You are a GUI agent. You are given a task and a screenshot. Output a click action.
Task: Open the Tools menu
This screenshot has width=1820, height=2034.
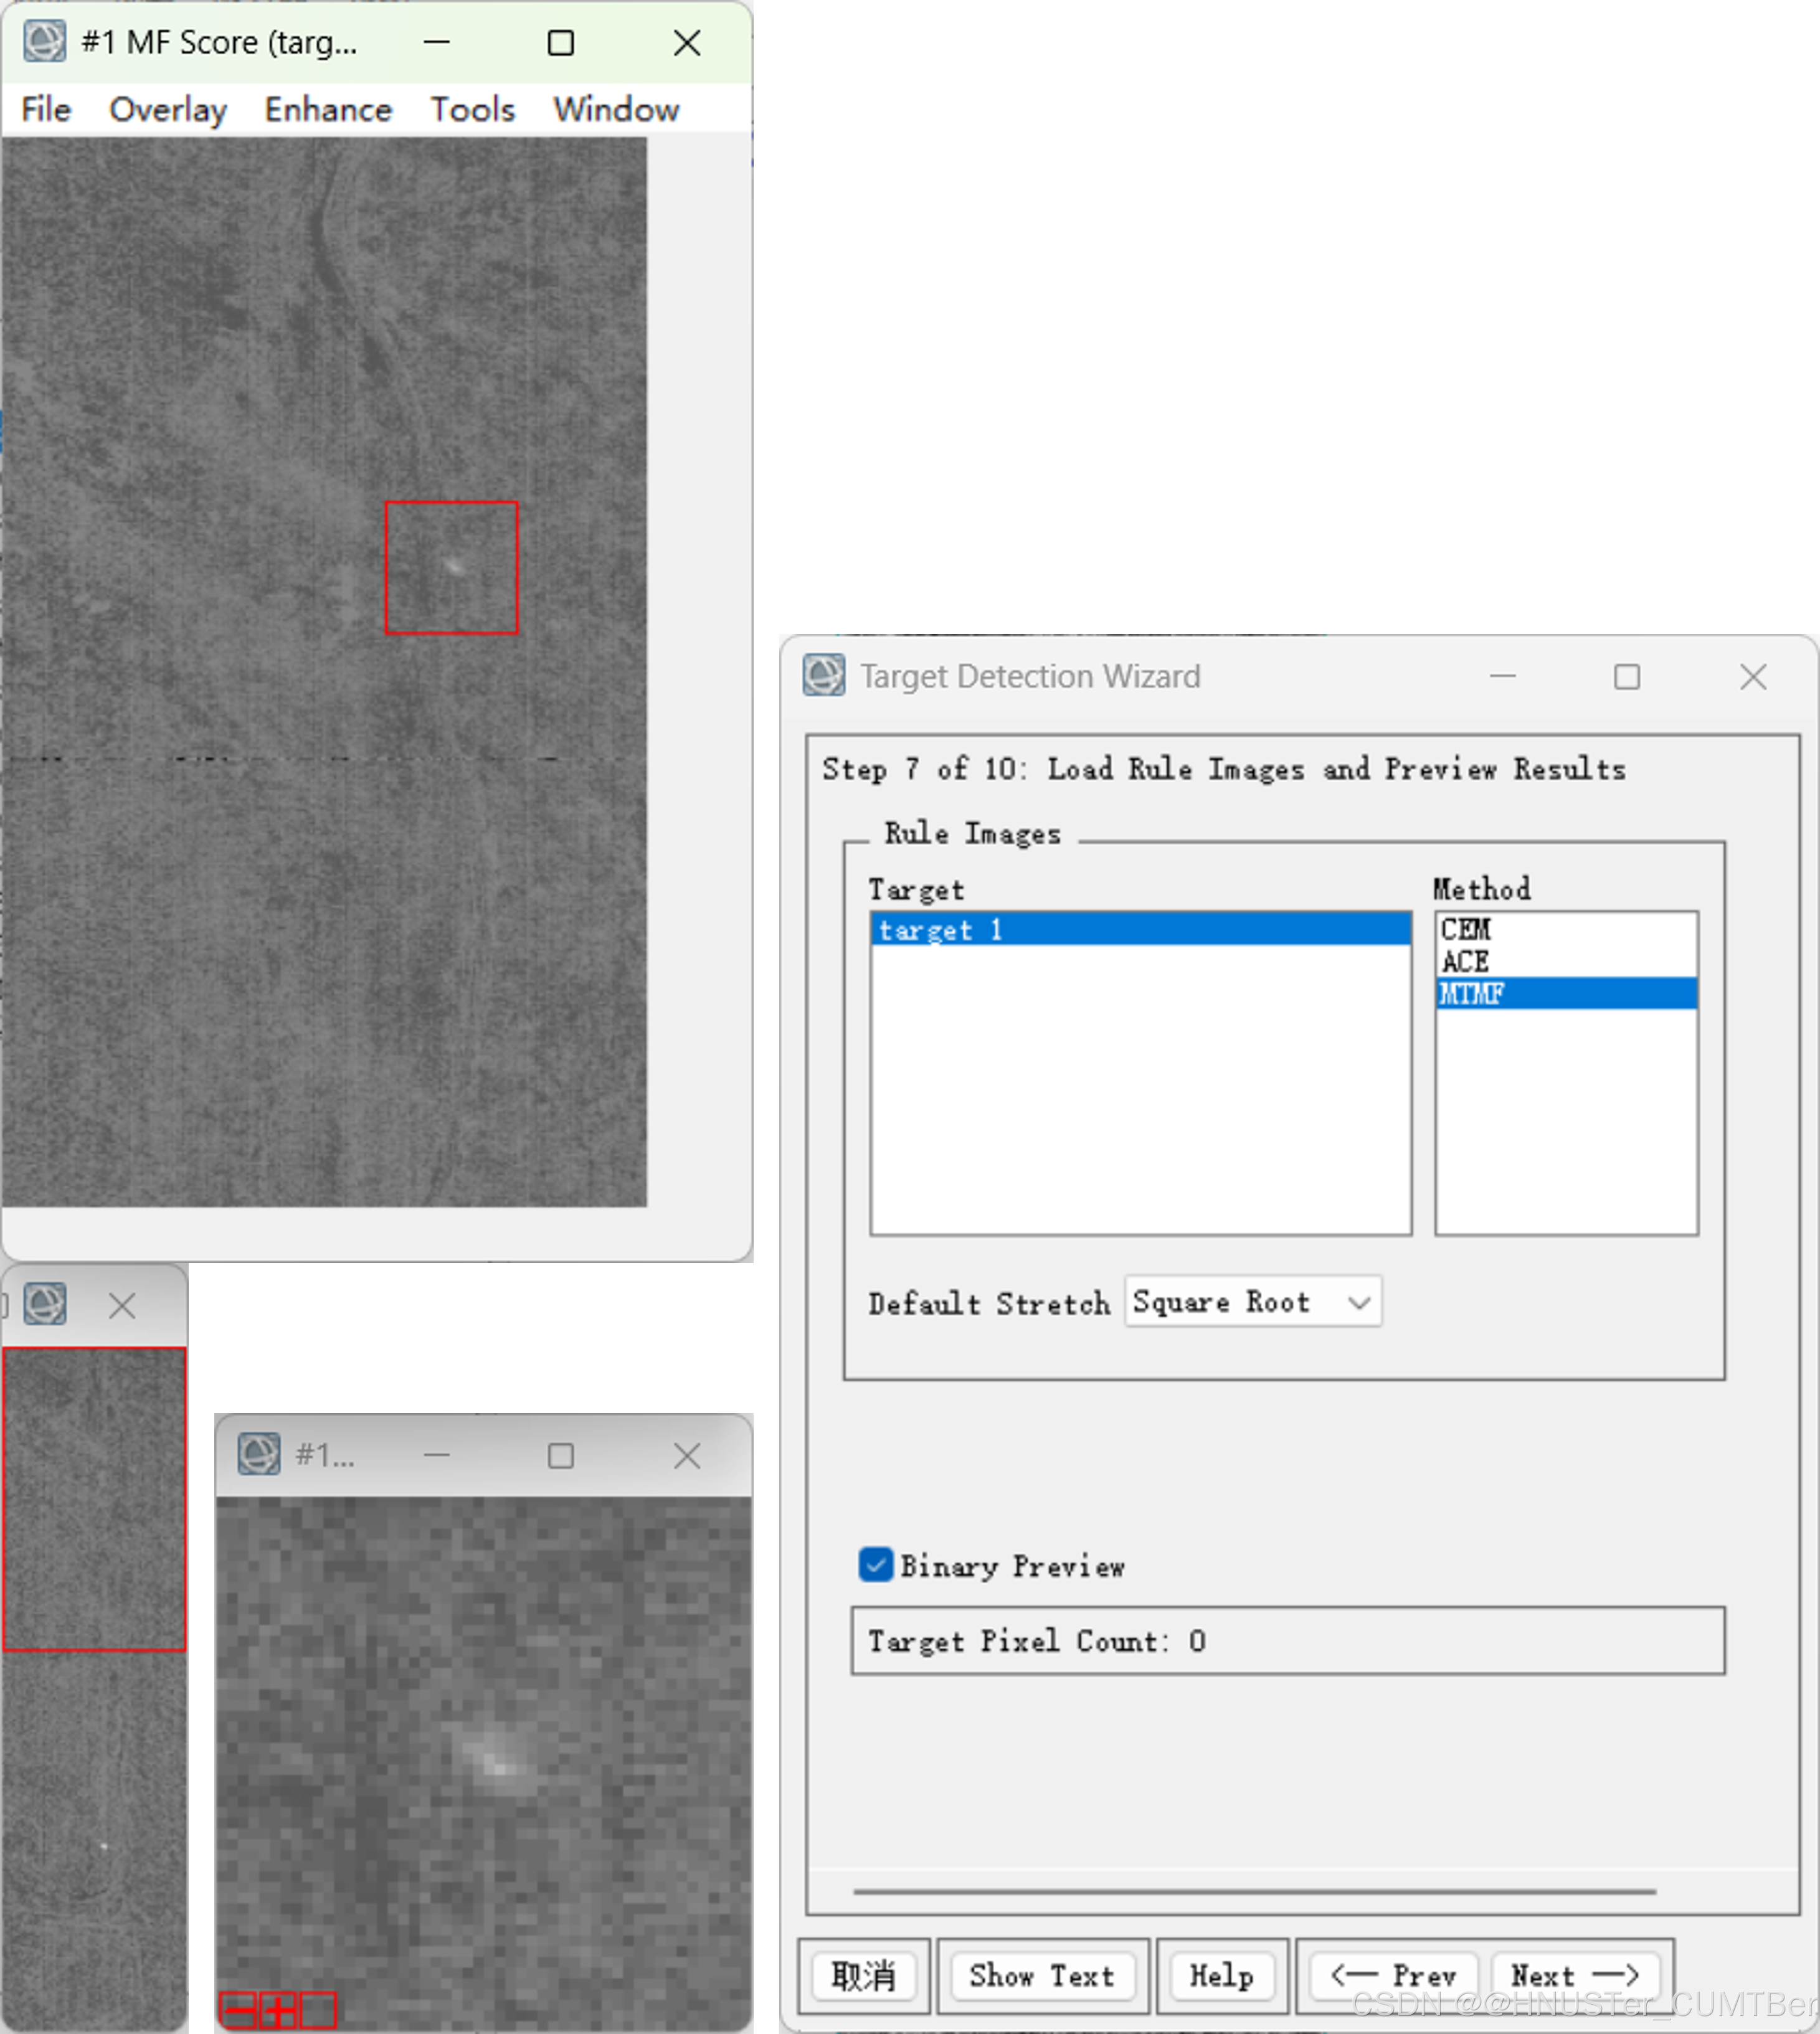[472, 109]
